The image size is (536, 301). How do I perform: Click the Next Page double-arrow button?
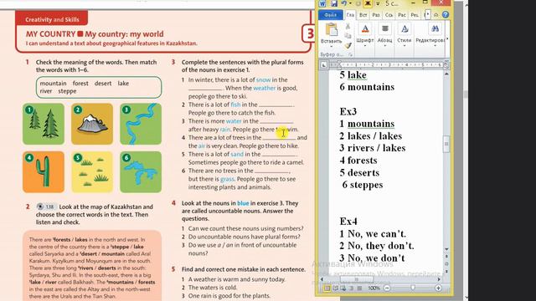[x=446, y=271]
